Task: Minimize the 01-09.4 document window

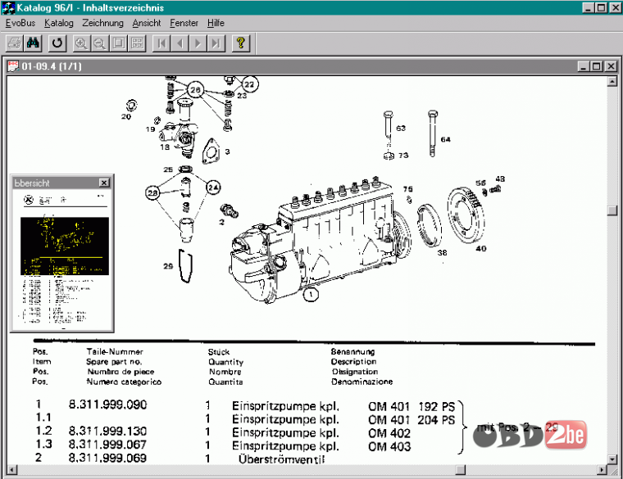Action: click(583, 66)
